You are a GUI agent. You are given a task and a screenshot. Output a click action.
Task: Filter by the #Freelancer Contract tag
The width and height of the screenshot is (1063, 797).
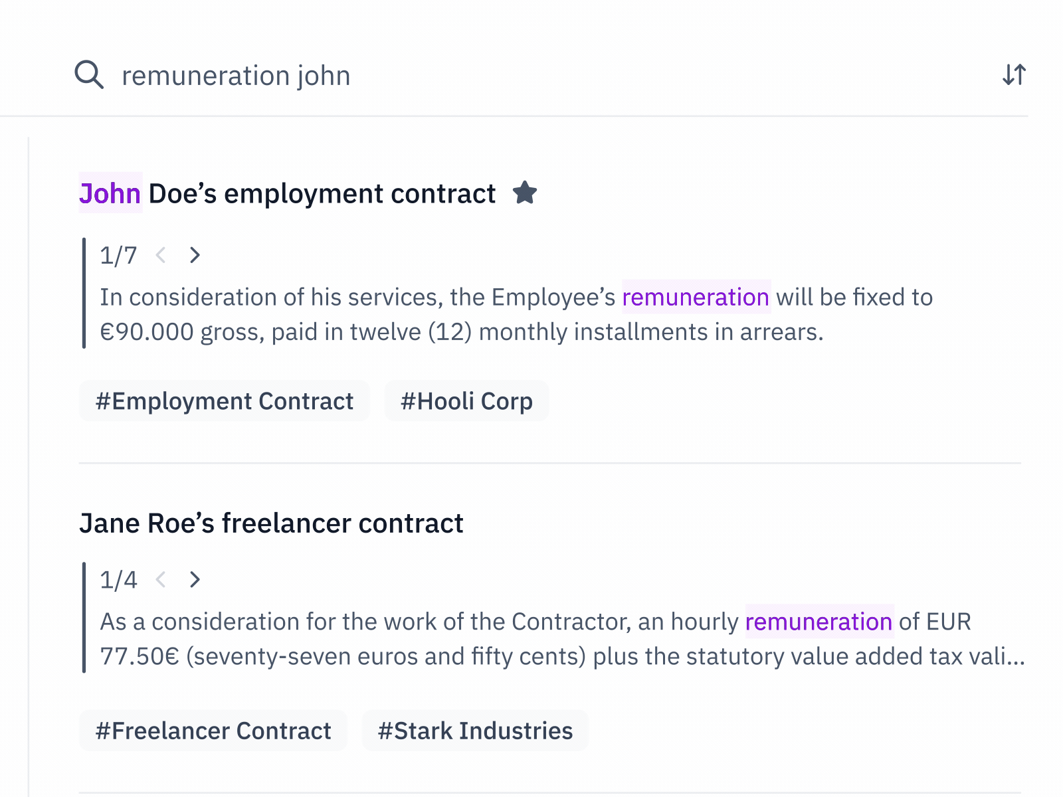pyautogui.click(x=213, y=731)
